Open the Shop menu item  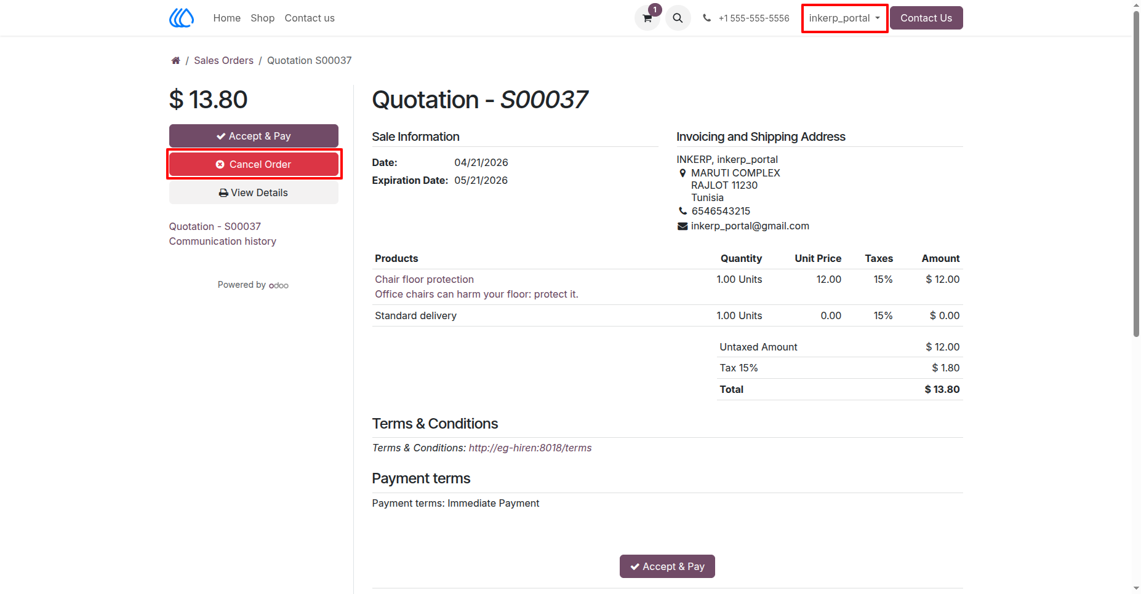click(x=262, y=18)
